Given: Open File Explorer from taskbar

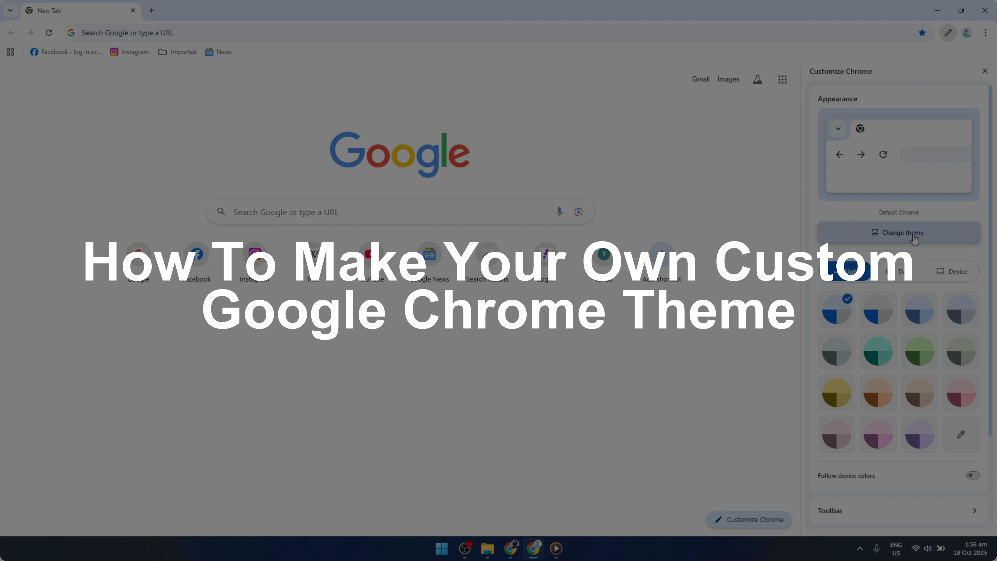Looking at the screenshot, I should click(487, 548).
